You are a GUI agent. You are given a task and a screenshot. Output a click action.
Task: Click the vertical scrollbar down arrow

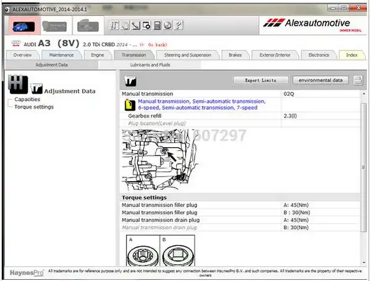click(364, 263)
